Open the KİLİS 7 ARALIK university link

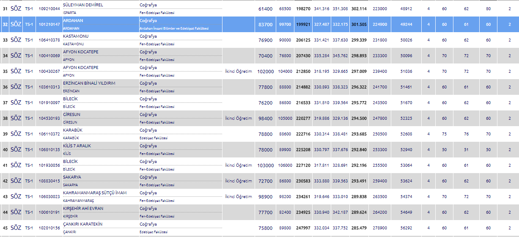[x=77, y=146]
